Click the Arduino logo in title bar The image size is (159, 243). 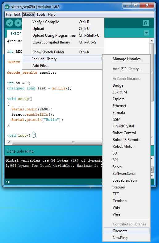(7, 7)
